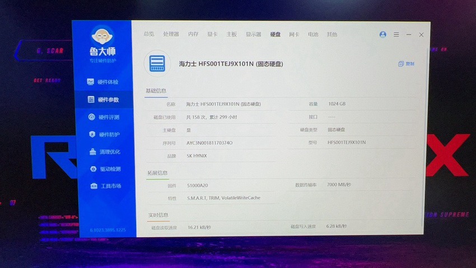Click the 专注硬件防护 slogan under logo
Screen dimensions: 476x268
103,61
